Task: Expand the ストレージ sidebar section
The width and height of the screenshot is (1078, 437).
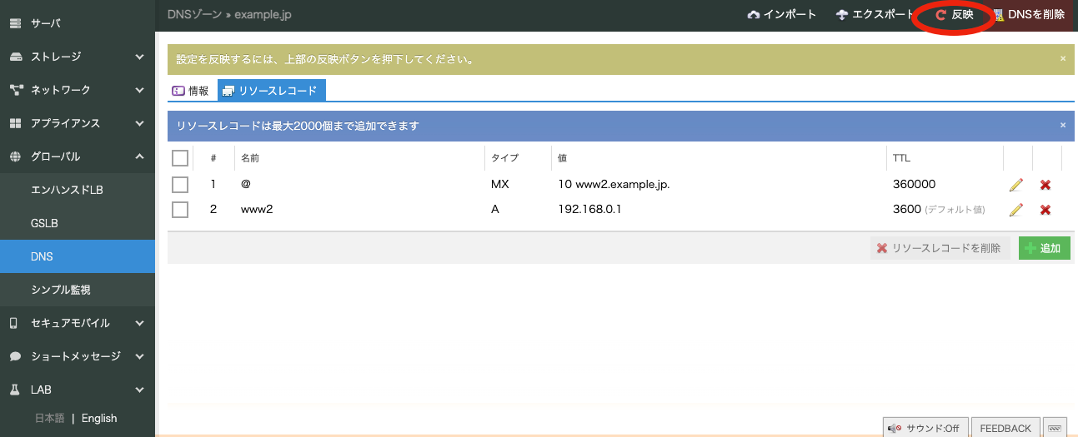Action: click(x=139, y=57)
